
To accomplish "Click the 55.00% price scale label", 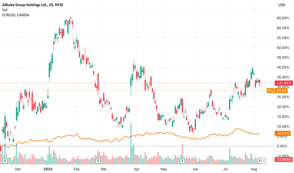I will click(283, 38).
